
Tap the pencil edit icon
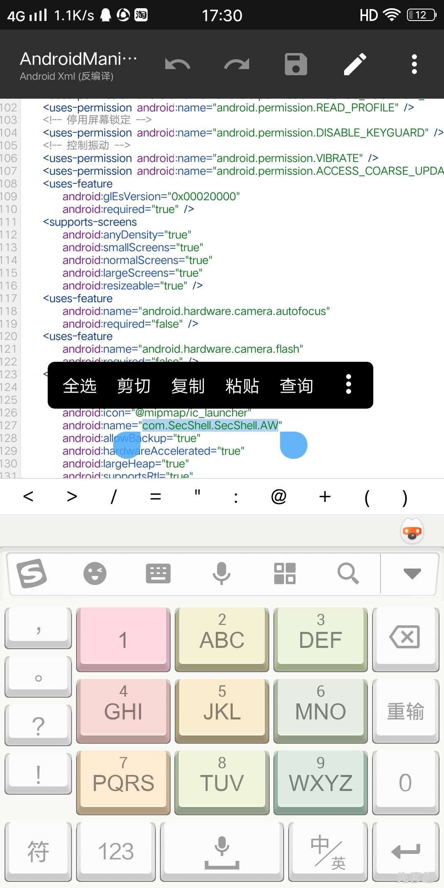pos(355,65)
